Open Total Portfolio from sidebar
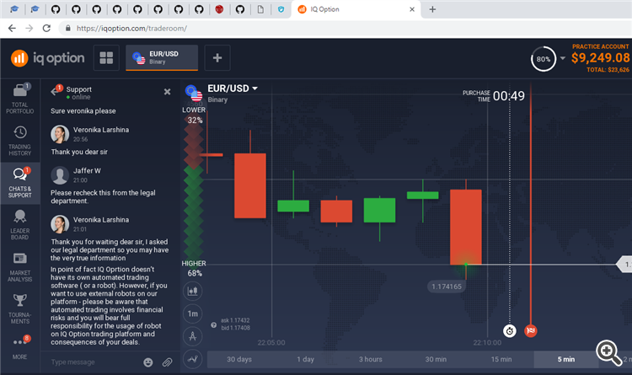 (x=19, y=99)
